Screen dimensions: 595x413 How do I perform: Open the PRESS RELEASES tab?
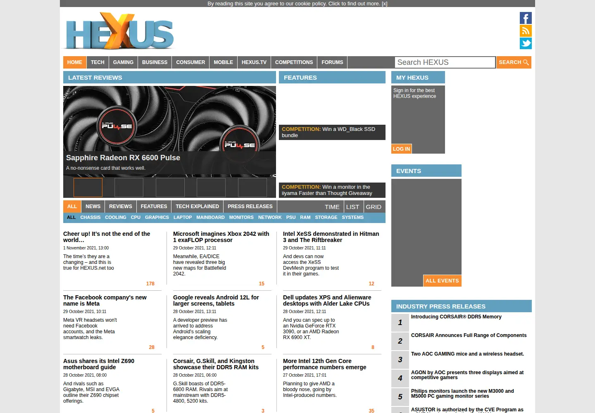coord(250,206)
